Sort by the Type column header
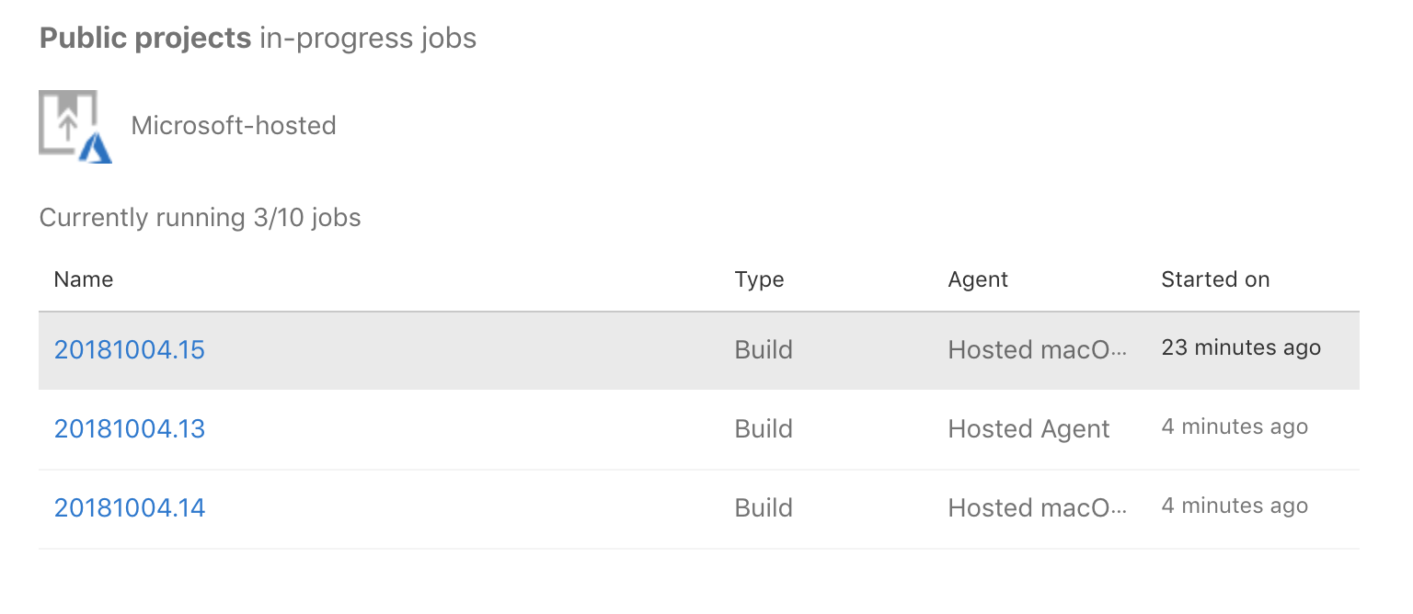Image resolution: width=1413 pixels, height=614 pixels. 759,279
